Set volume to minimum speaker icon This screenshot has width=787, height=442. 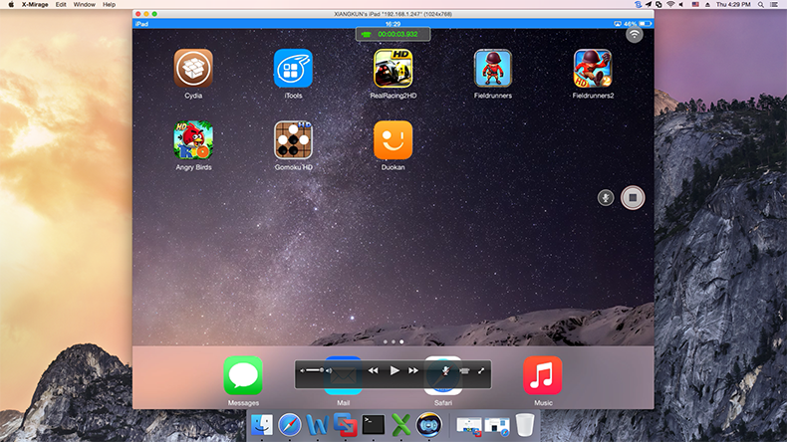point(302,371)
